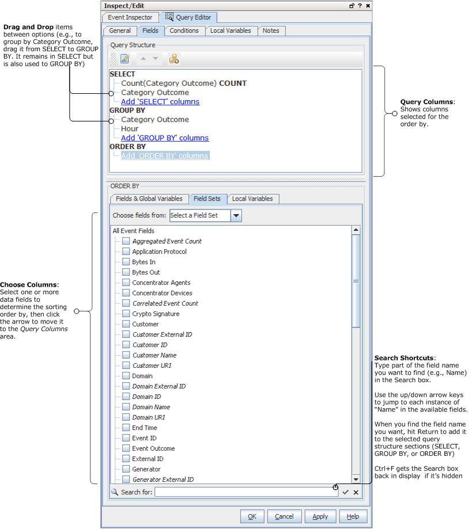Open the Select a Field Set dropdown

click(236, 215)
